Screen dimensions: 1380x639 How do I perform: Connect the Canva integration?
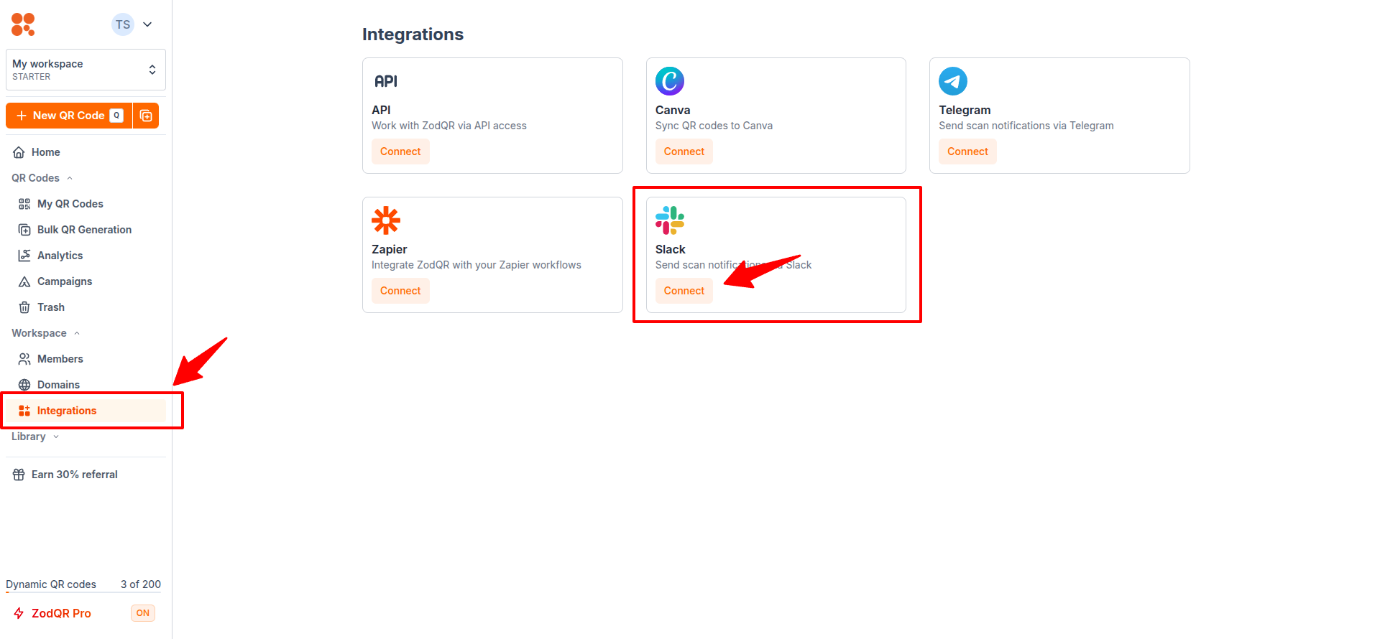pyautogui.click(x=684, y=151)
